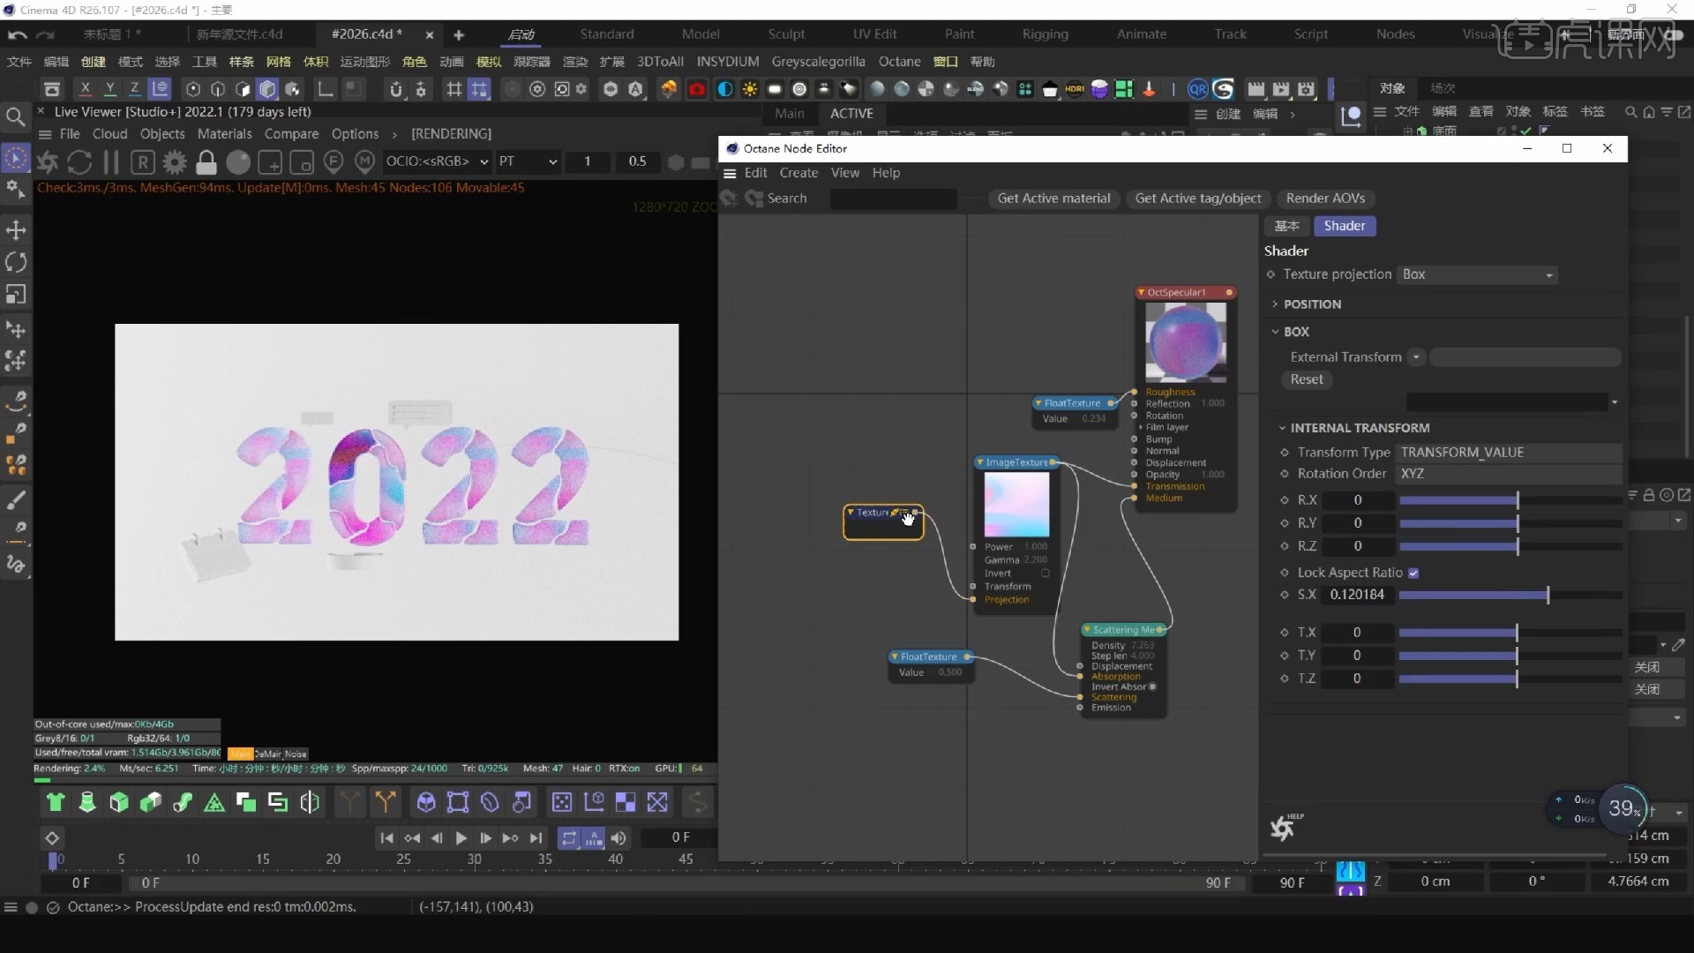
Task: Pause rendering in Live Viewer
Action: click(x=111, y=162)
